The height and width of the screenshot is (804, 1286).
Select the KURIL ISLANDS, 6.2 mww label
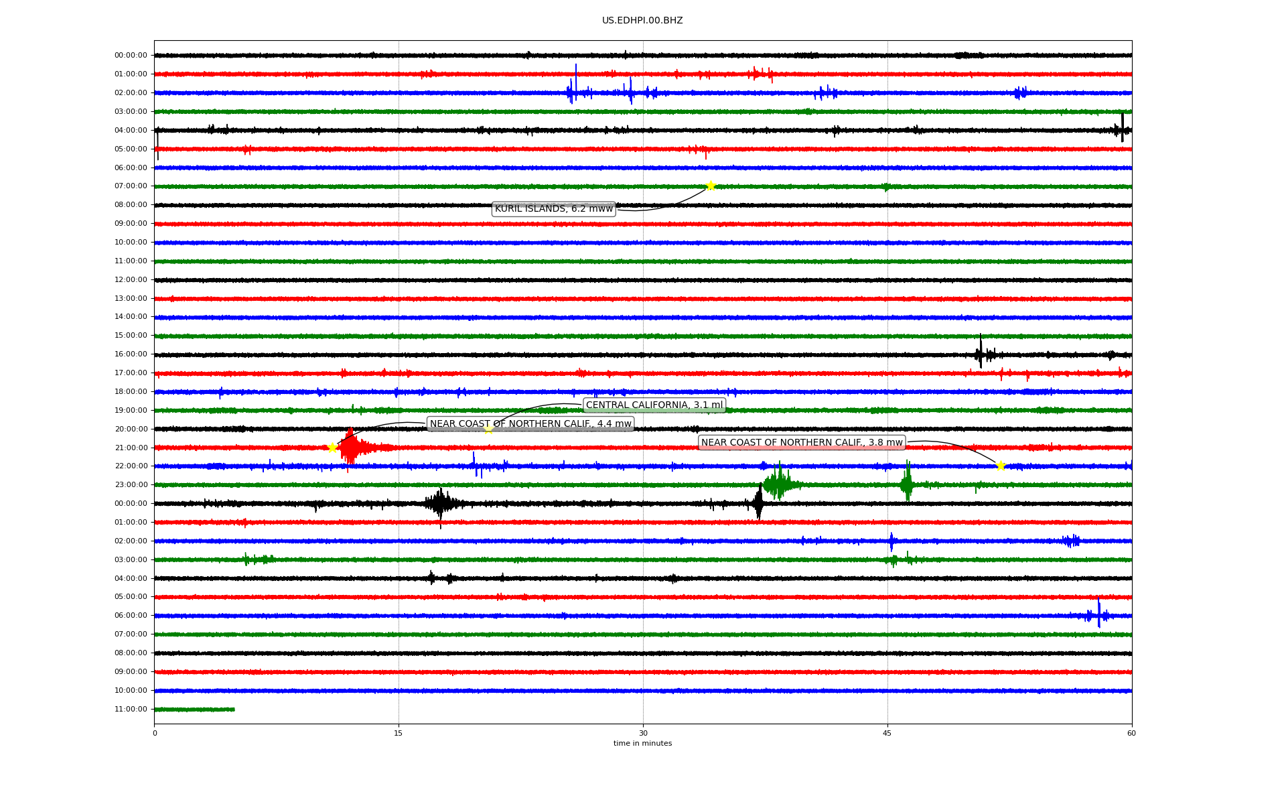coord(553,209)
